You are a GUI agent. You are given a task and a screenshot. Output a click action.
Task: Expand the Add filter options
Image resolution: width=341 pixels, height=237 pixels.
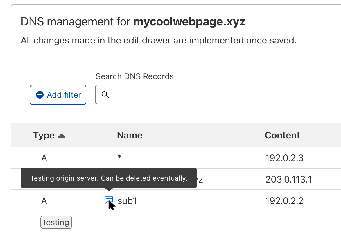tap(58, 95)
